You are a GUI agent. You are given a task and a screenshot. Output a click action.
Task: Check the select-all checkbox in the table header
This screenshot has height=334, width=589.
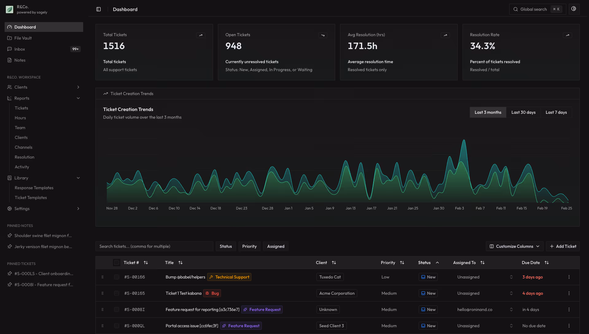point(117,263)
